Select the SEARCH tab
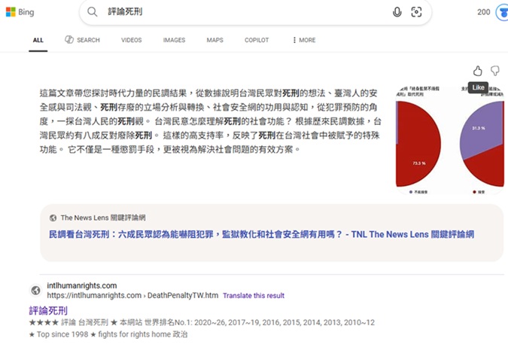The image size is (508, 344). coord(82,40)
